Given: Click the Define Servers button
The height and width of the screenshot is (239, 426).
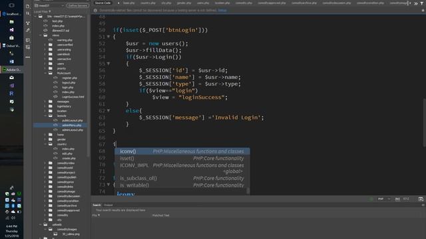Looking at the screenshot, I should pos(77,5).
